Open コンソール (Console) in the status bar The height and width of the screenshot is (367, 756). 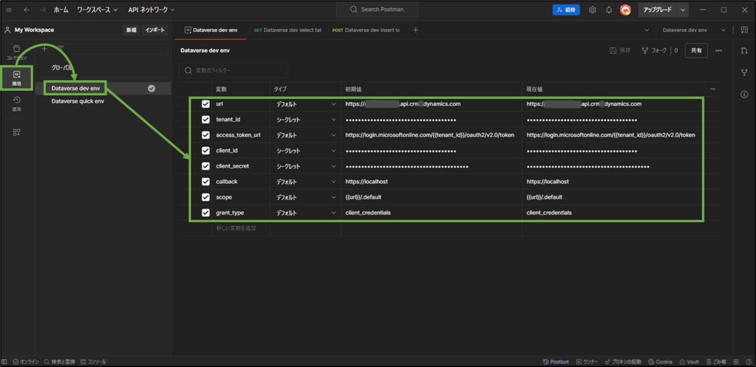pos(93,362)
